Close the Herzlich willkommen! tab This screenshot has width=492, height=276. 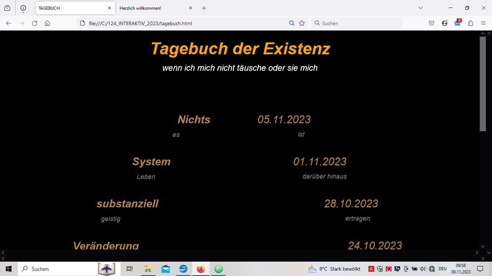[x=190, y=8]
